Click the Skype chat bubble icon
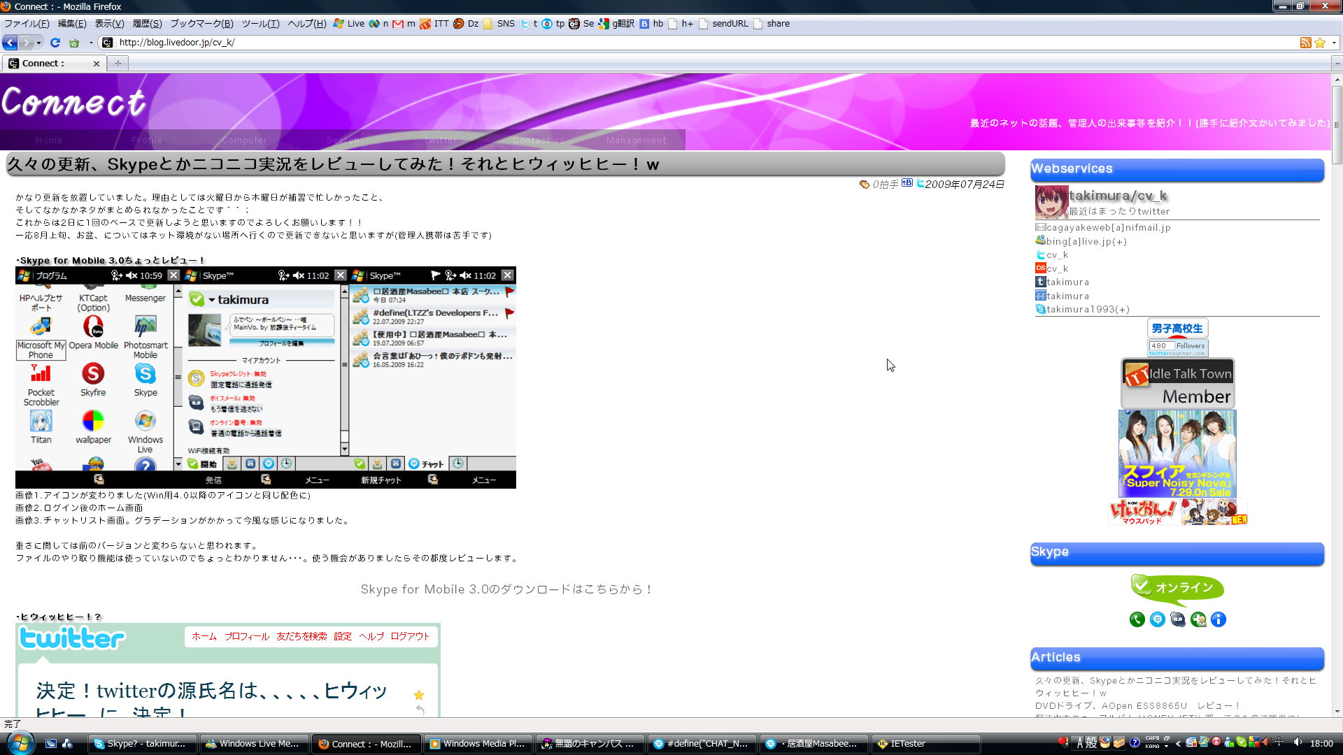1343x755 pixels. click(1158, 619)
